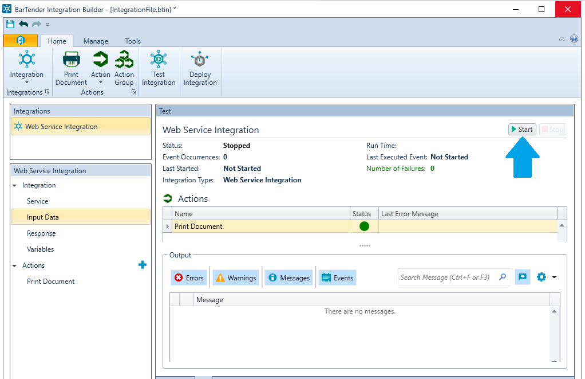Click Test Integration in the ribbon

point(159,68)
